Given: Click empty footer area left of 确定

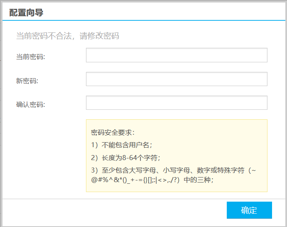Looking at the screenshot, I should (x=112, y=210).
